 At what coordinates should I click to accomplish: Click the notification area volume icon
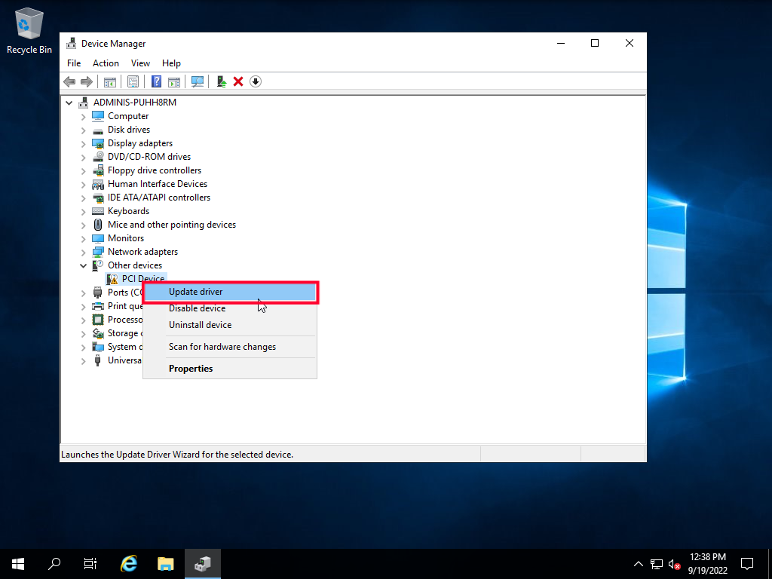tap(672, 563)
